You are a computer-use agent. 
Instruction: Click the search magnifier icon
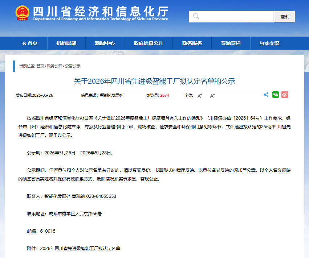coord(196,17)
